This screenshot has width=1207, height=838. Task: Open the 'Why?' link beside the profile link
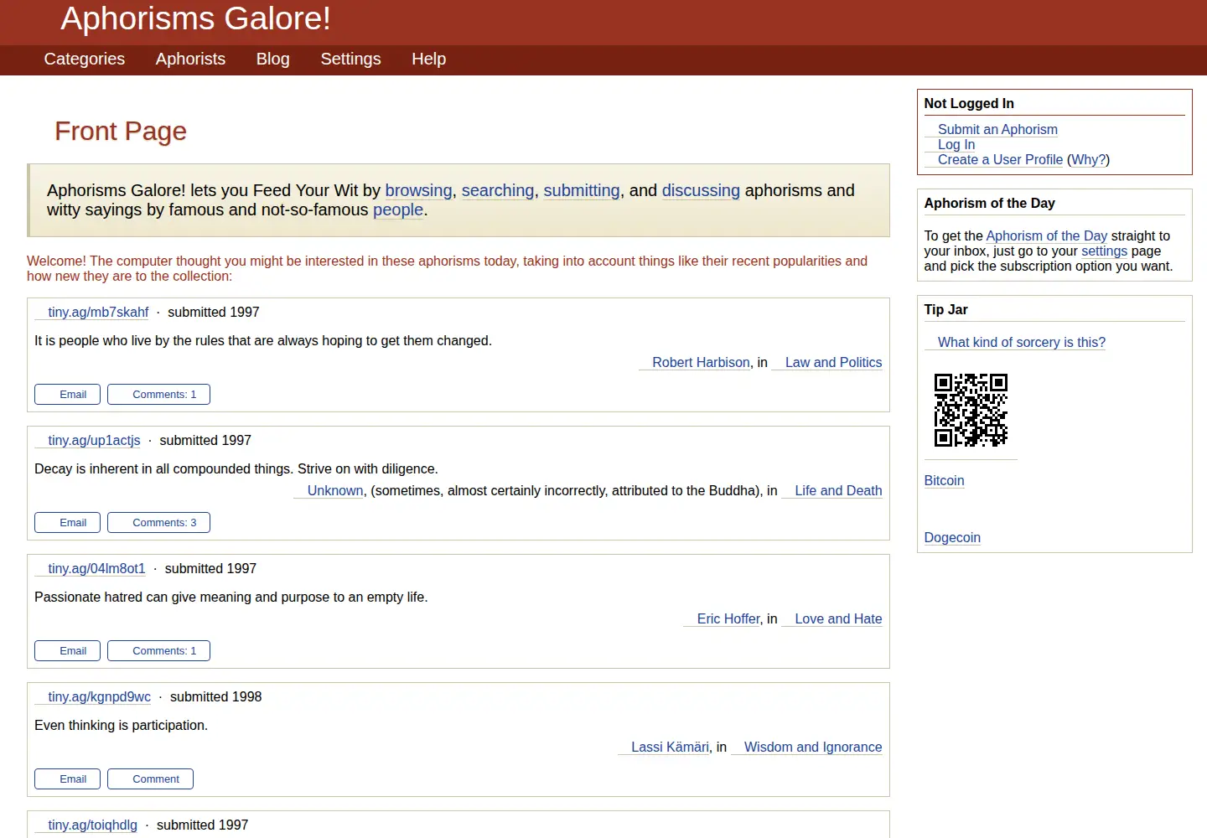point(1088,159)
